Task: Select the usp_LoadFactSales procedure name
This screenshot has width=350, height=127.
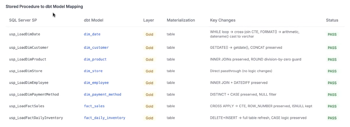Action: click(27, 106)
